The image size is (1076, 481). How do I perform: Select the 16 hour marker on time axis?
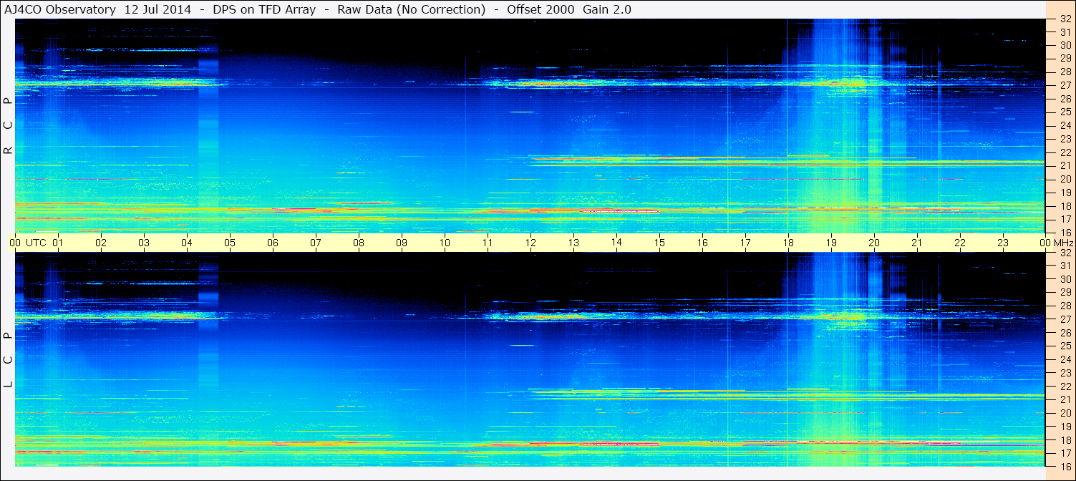[702, 243]
